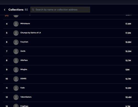Click the back arrow beside Collections
The height and width of the screenshot is (107, 138).
tap(5, 10)
